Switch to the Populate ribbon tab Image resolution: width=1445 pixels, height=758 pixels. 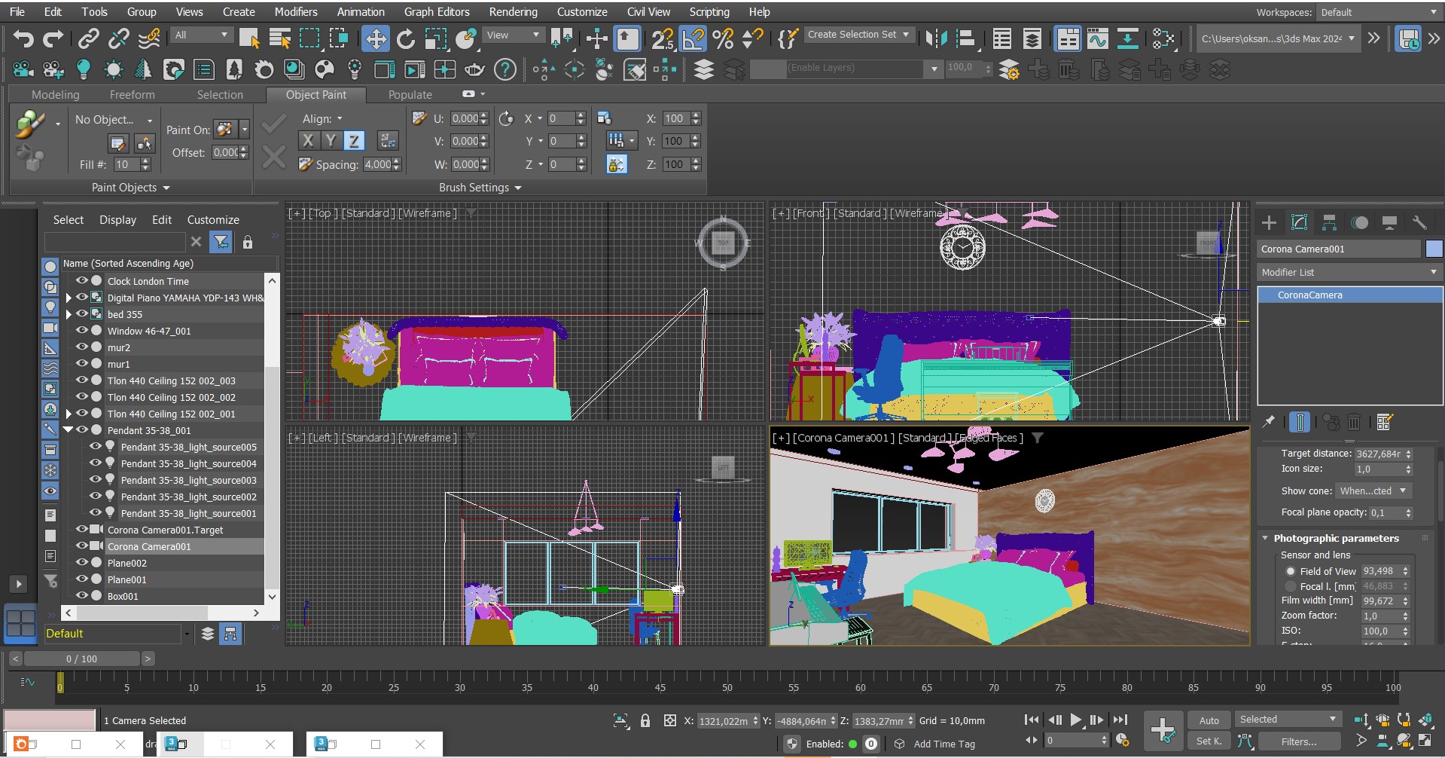point(409,94)
